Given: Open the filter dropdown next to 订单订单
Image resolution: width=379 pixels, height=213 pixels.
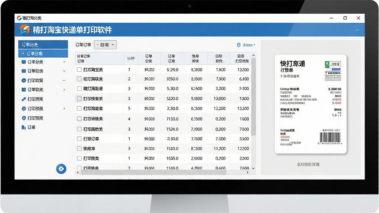Looking at the screenshot, I should coord(105,45).
